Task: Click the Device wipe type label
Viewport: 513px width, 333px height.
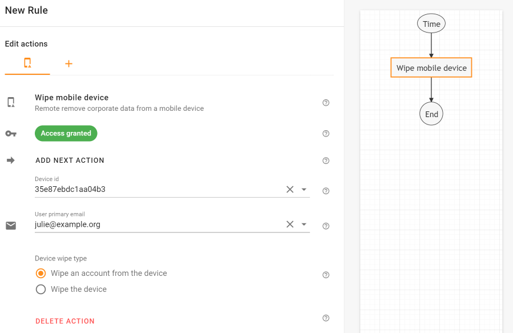Action: coord(61,258)
